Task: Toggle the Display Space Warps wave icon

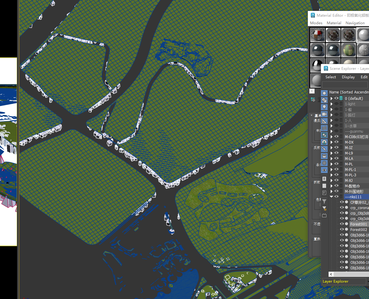Action: [x=324, y=128]
